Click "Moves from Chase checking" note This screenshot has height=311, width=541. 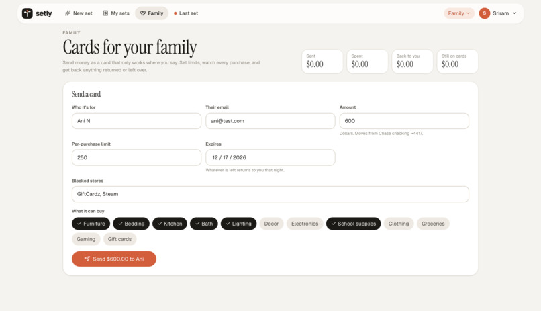click(381, 133)
